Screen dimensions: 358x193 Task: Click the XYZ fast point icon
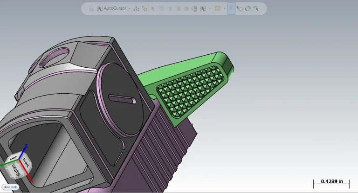(x=136, y=8)
